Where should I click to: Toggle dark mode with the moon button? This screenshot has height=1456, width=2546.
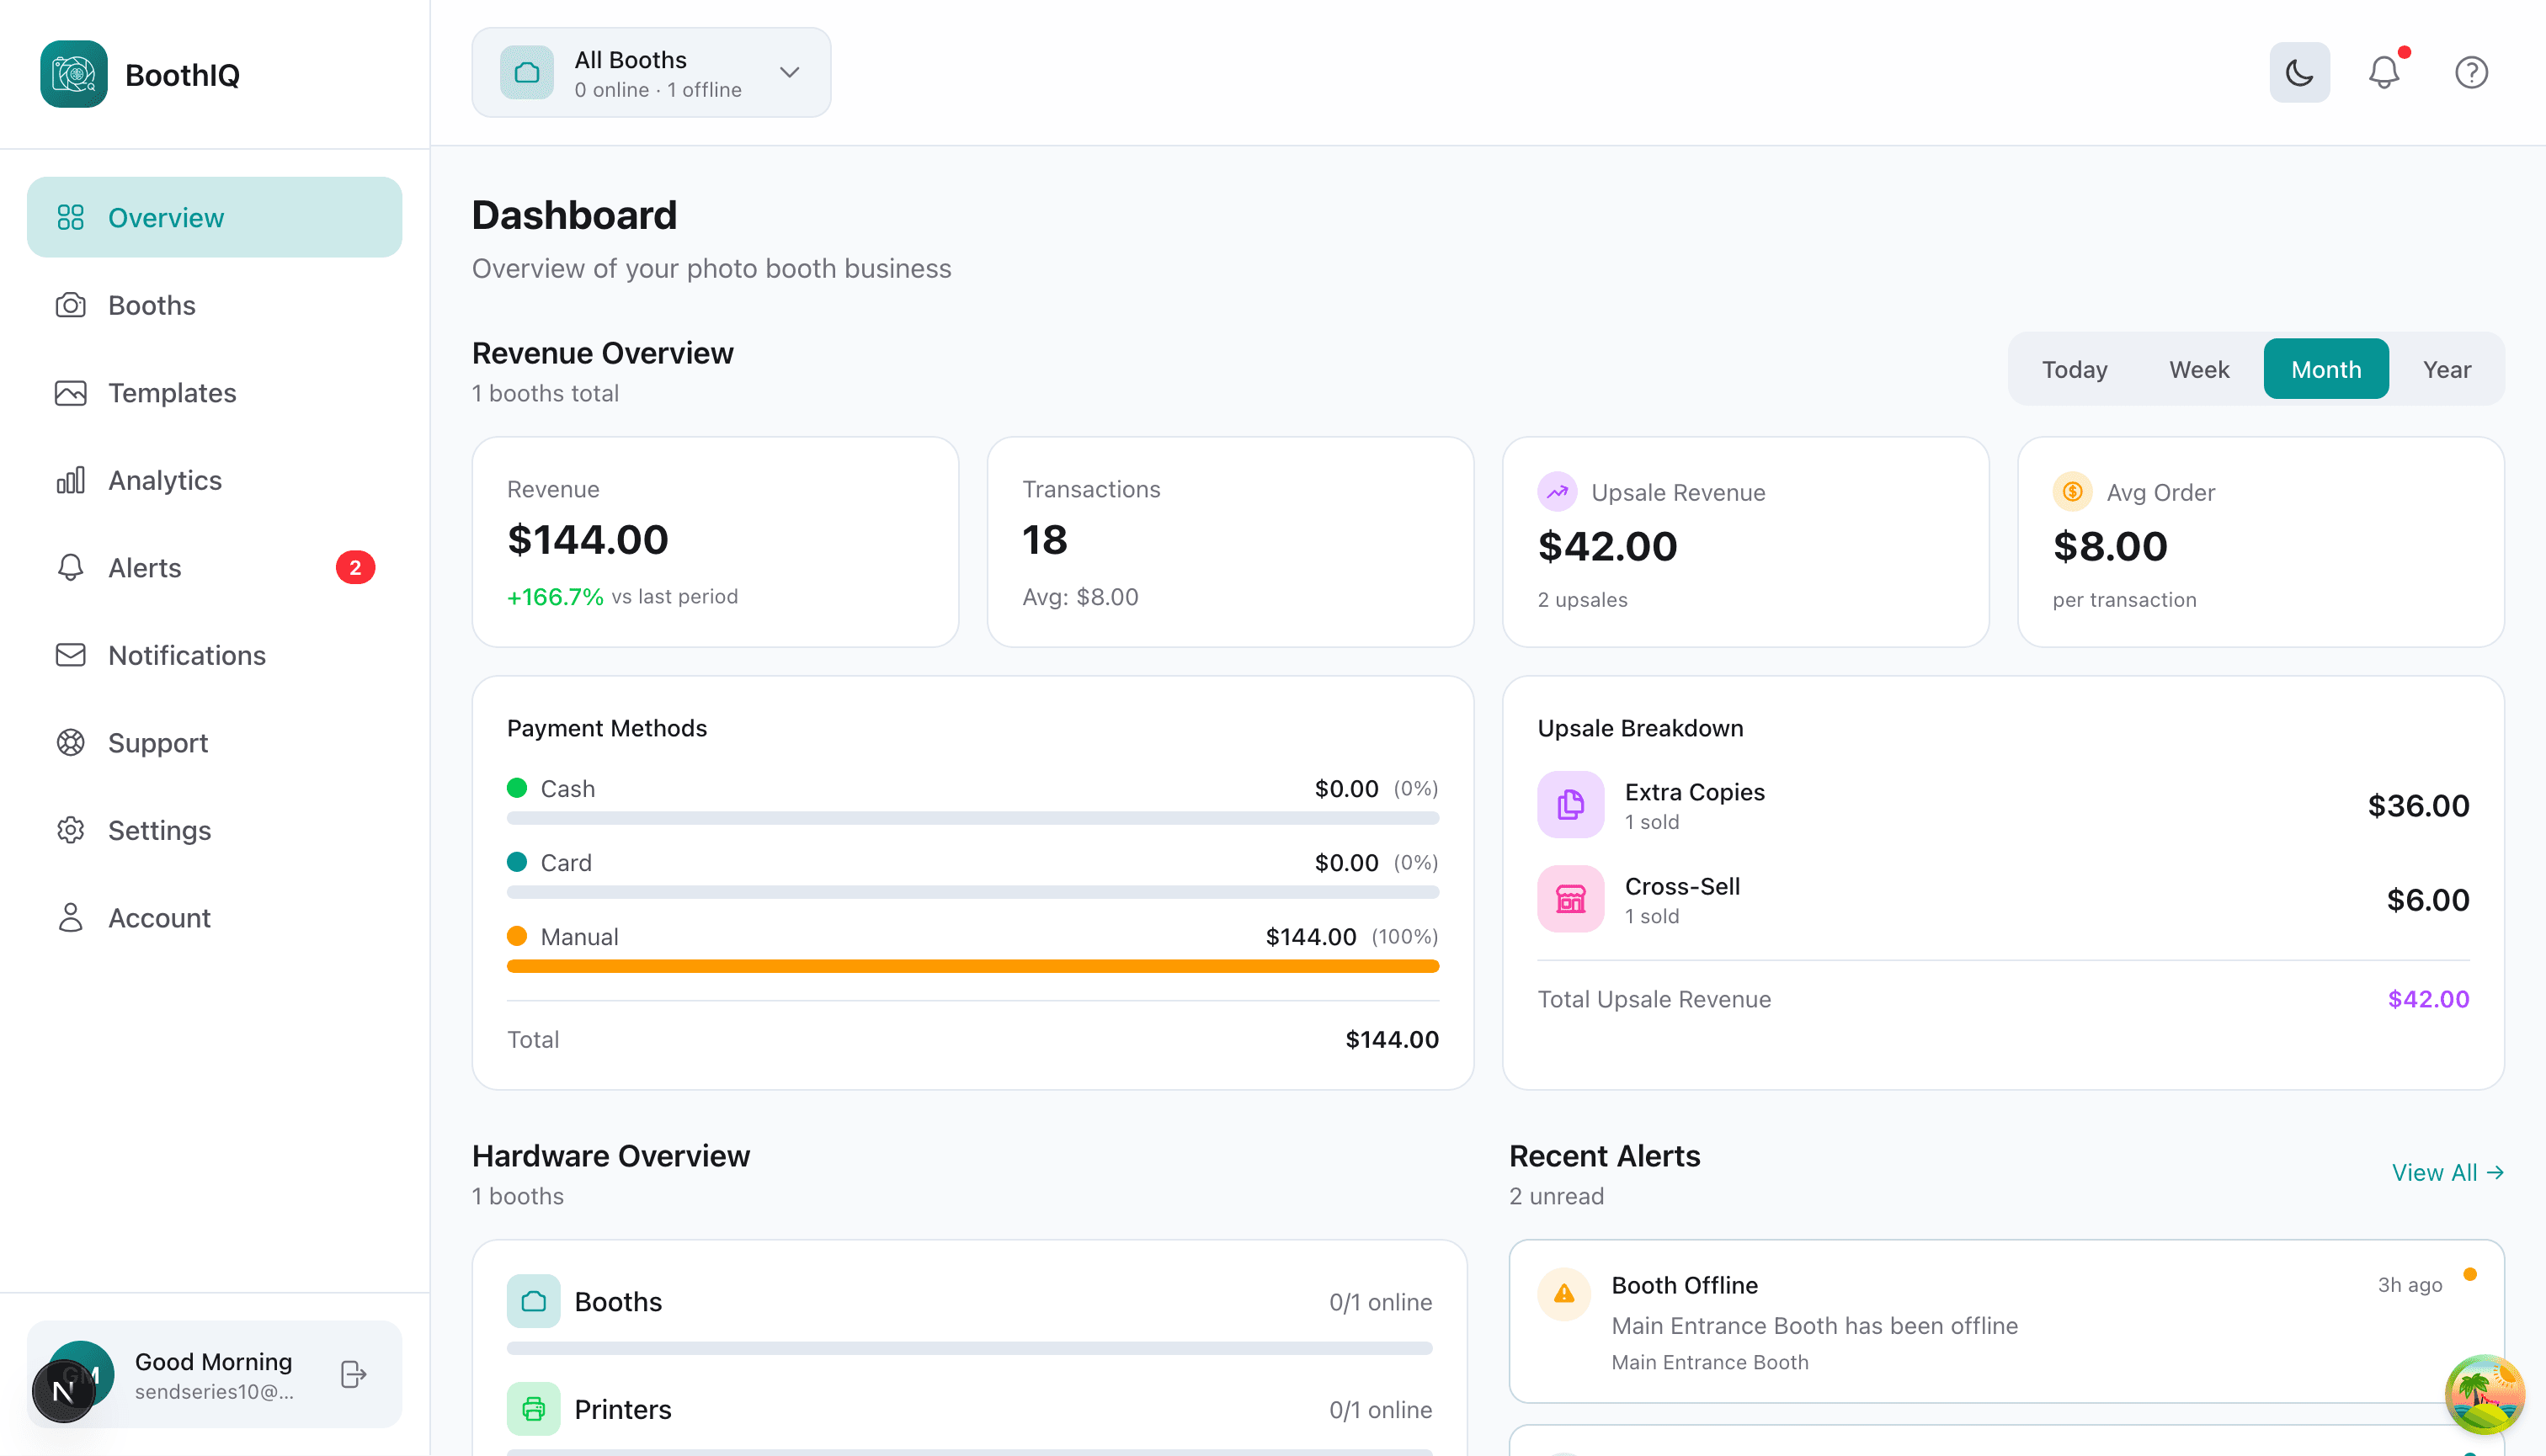pyautogui.click(x=2298, y=71)
